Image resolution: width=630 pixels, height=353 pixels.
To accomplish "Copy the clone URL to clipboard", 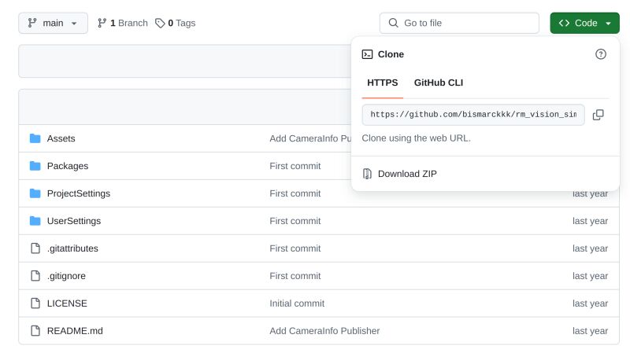I will [x=598, y=115].
